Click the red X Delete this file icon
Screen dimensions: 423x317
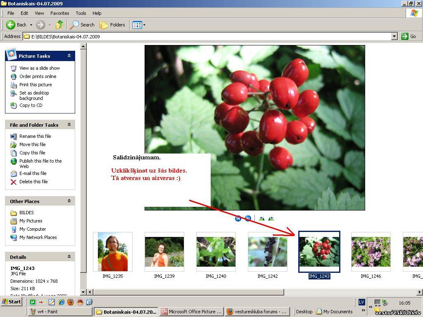pos(14,182)
